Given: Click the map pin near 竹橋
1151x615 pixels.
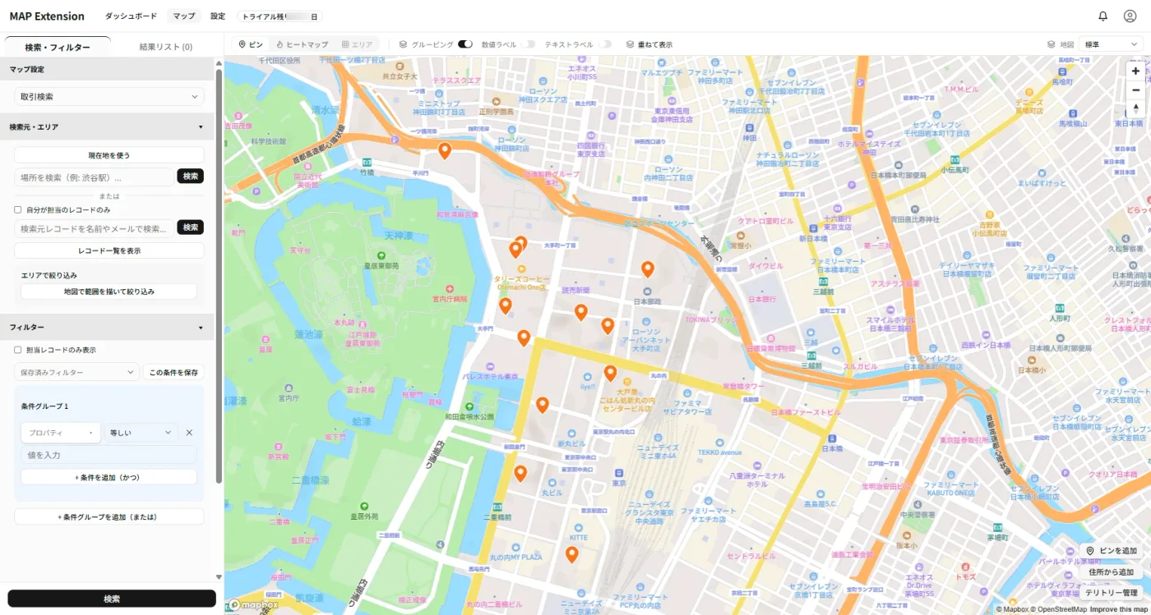Looking at the screenshot, I should click(445, 150).
